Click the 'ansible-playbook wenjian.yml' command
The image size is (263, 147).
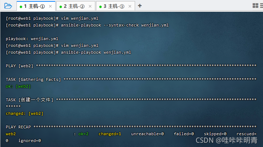click(x=96, y=52)
